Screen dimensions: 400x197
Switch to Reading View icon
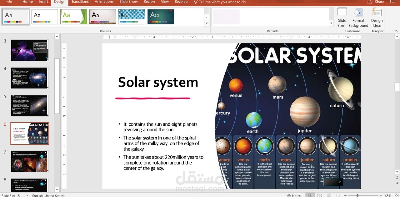[329, 195]
